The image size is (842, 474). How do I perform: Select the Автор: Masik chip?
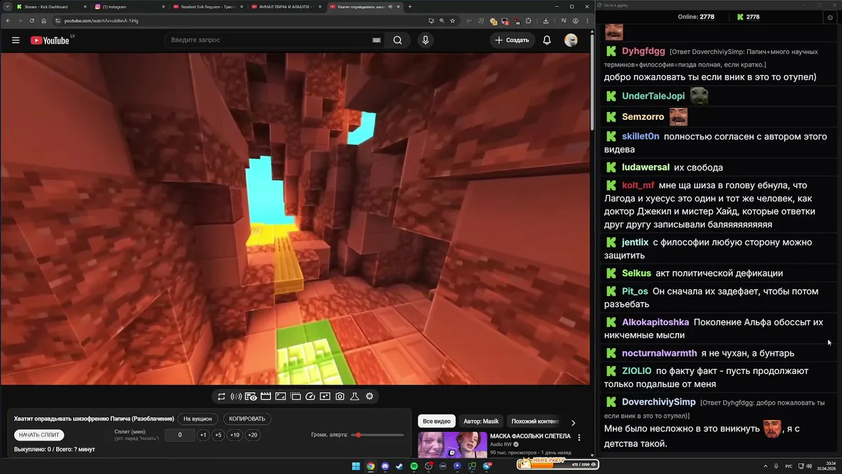(481, 421)
